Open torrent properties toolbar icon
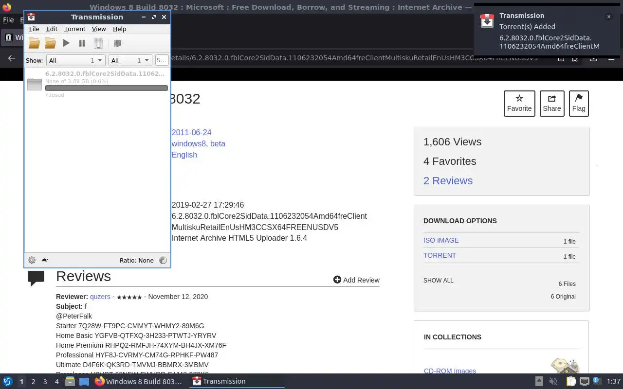The width and height of the screenshot is (623, 389). click(x=117, y=43)
